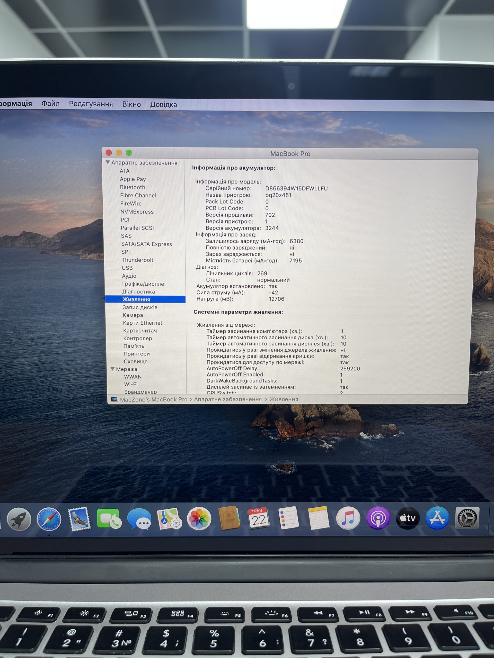Select SAS in the sidebar
This screenshot has width=494, height=658.
tap(126, 236)
